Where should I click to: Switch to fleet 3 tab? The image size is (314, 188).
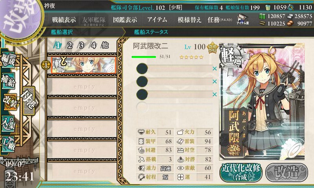pos(81,45)
